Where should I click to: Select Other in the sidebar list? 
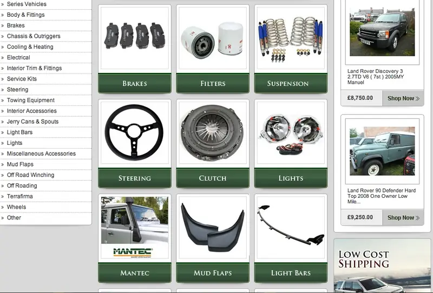pos(14,218)
